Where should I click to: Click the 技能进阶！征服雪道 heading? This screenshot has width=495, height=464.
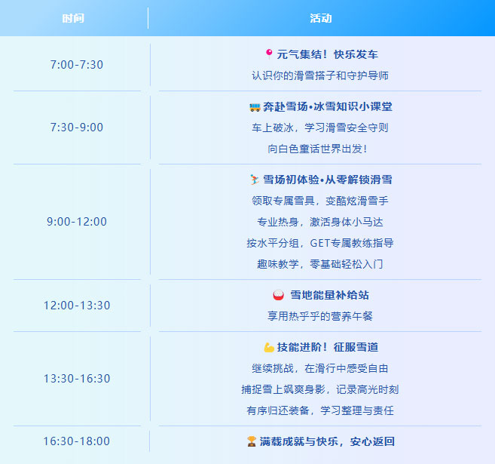[327, 347]
